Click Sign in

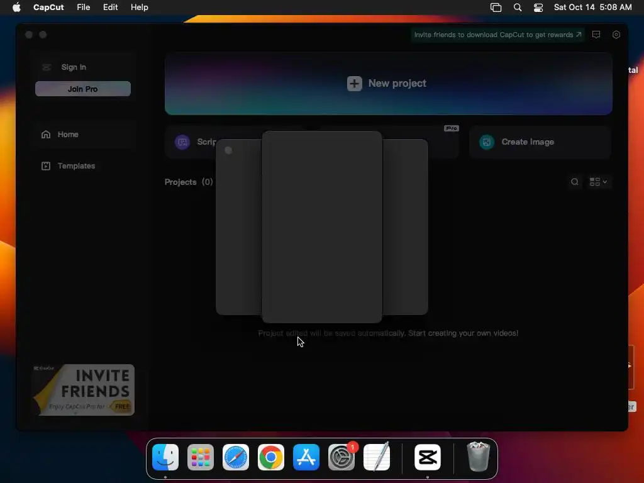coord(74,67)
